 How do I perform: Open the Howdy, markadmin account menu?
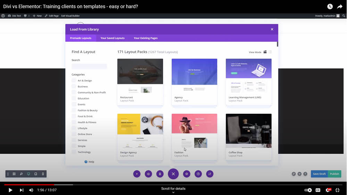coord(327,16)
